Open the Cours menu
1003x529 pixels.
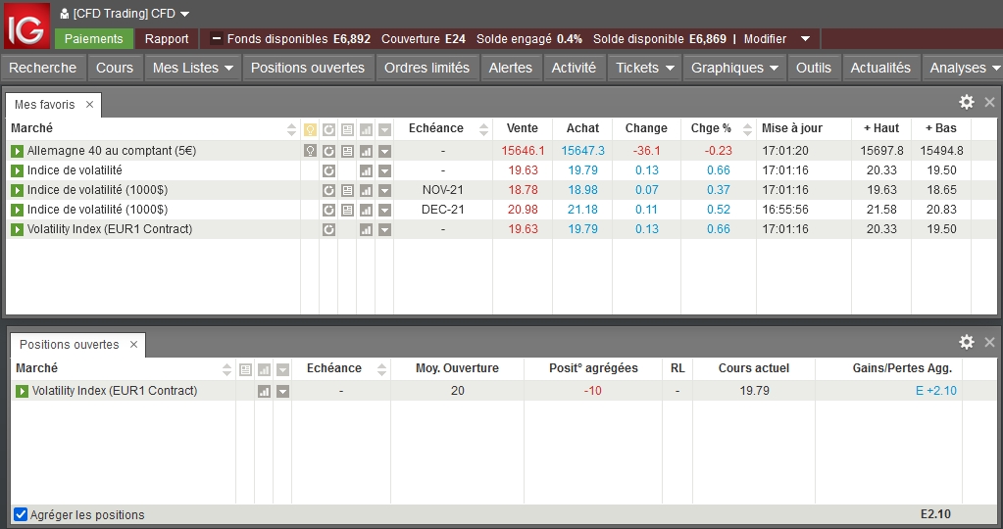pos(115,68)
